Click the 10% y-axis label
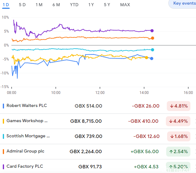This screenshot has width=196, height=173. click(x=5, y=17)
